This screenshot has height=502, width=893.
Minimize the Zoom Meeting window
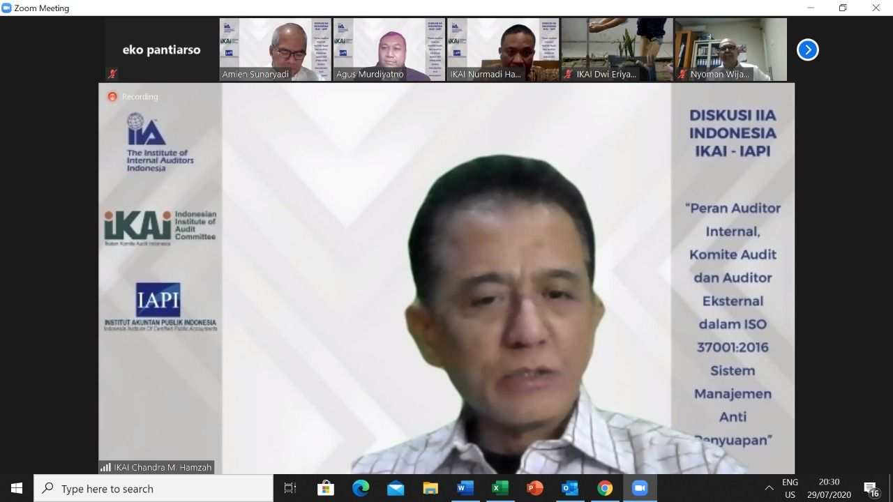(811, 8)
